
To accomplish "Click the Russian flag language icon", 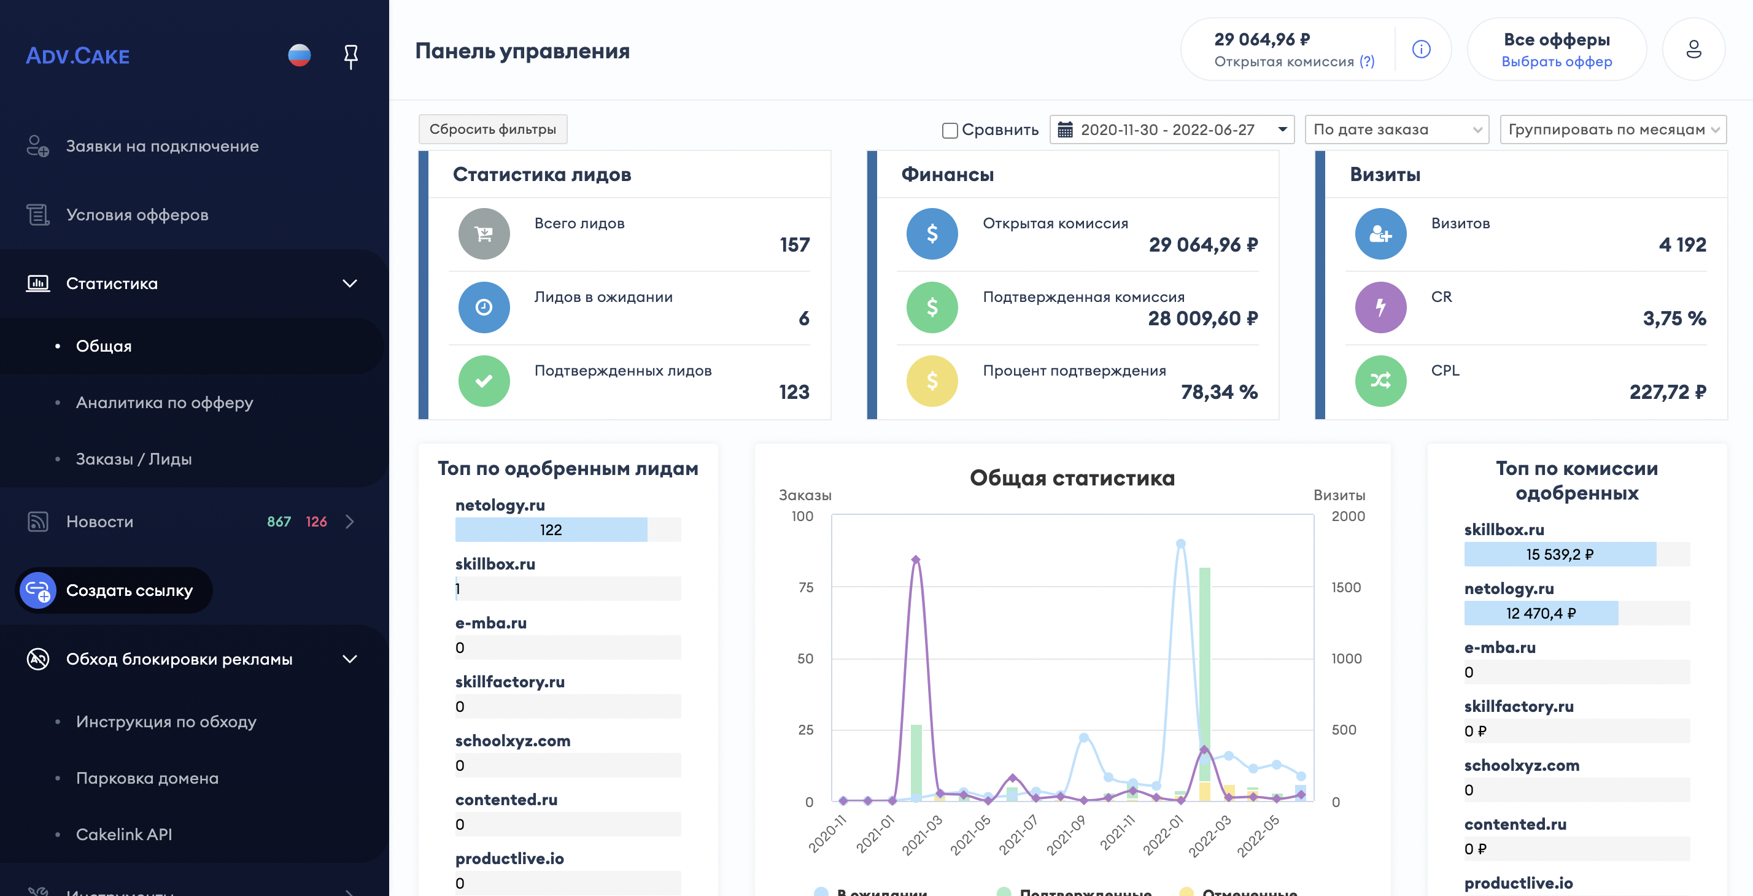I will (x=299, y=55).
